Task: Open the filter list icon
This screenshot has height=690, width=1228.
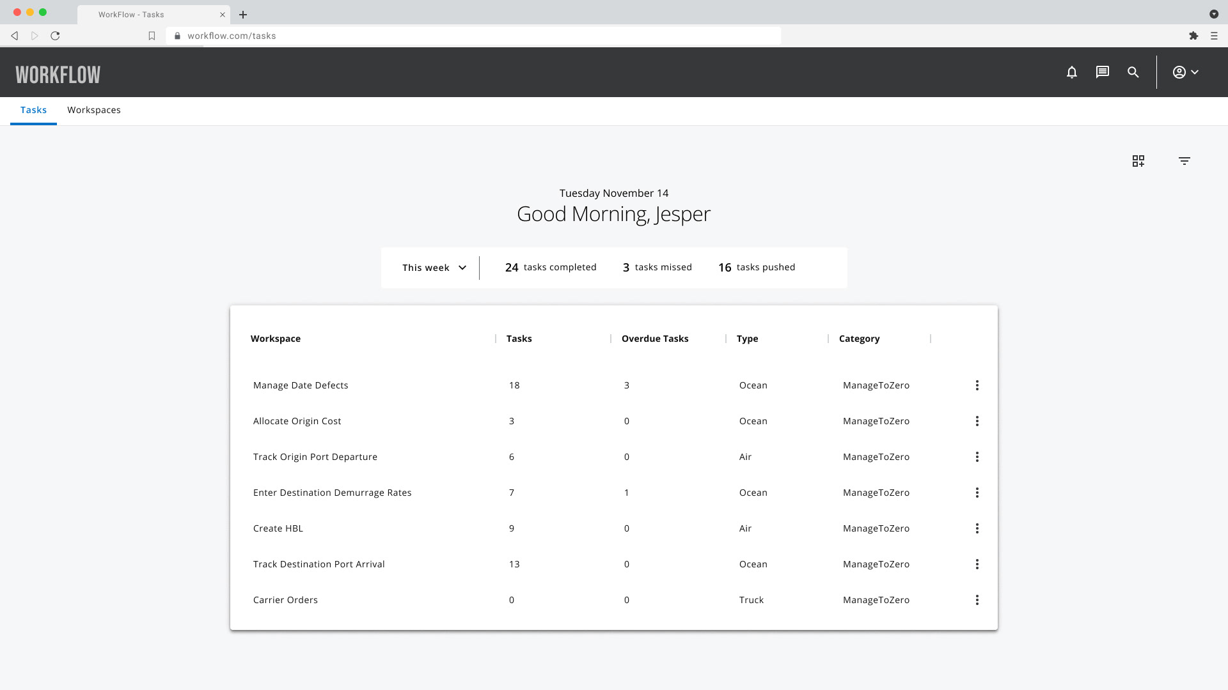Action: click(x=1185, y=161)
